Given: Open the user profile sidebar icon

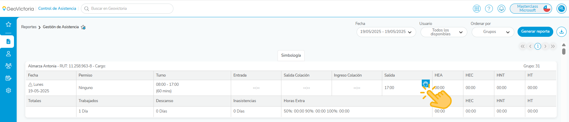Looking at the screenshot, I should 8,54.
